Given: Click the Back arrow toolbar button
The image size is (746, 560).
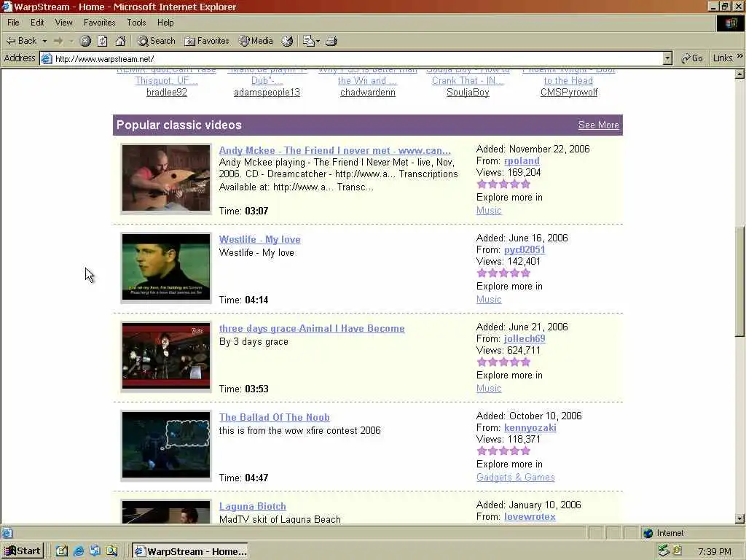Looking at the screenshot, I should pyautogui.click(x=21, y=41).
